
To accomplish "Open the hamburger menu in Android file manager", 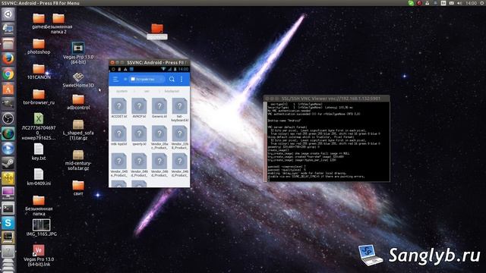I will click(115, 80).
